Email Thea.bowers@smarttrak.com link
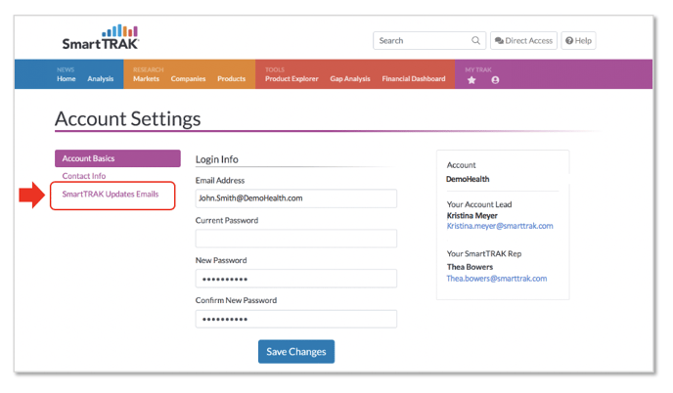Image resolution: width=673 pixels, height=393 pixels. pyautogui.click(x=497, y=279)
